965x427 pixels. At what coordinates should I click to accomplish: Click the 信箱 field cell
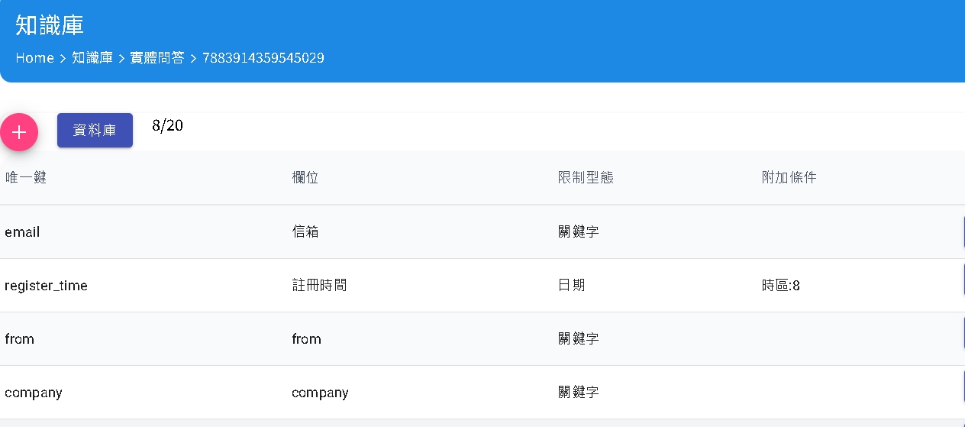pyautogui.click(x=305, y=231)
